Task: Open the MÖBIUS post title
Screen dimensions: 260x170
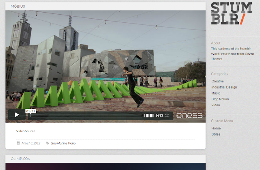Action: click(x=18, y=6)
